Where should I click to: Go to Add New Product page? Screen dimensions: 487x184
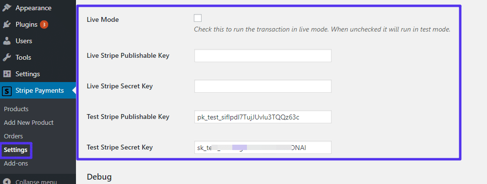tap(29, 123)
